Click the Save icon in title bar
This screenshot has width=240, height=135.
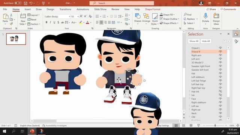25,3
